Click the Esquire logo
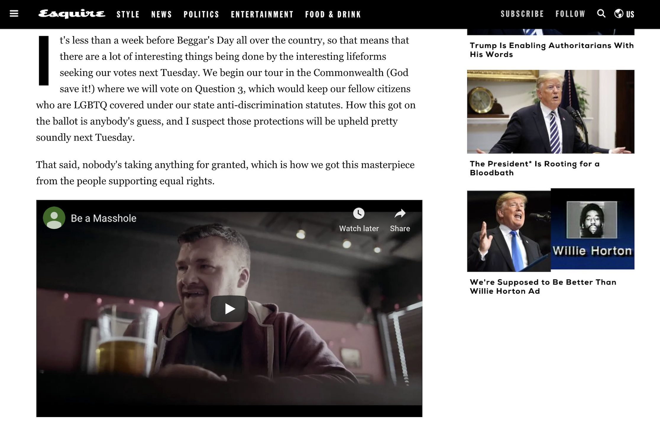This screenshot has height=423, width=660. pyautogui.click(x=72, y=14)
